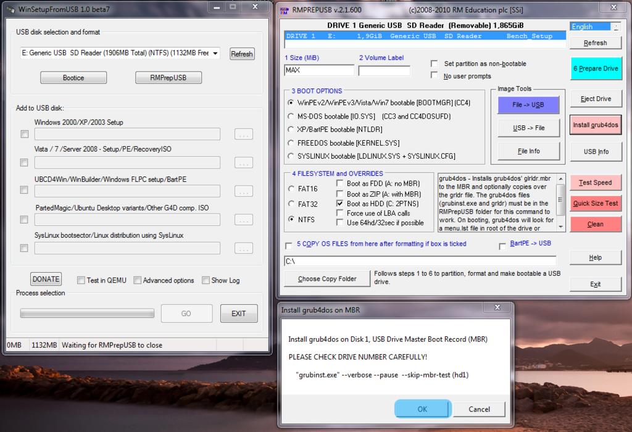Toggle Set partition as non-bootable
Viewport: 632px width, 432px height.
(x=434, y=64)
